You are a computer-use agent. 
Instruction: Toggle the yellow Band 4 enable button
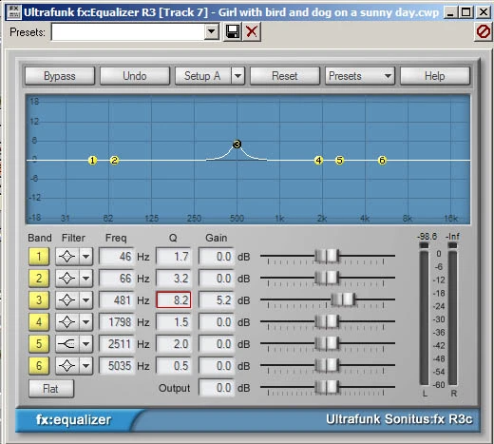(x=39, y=322)
